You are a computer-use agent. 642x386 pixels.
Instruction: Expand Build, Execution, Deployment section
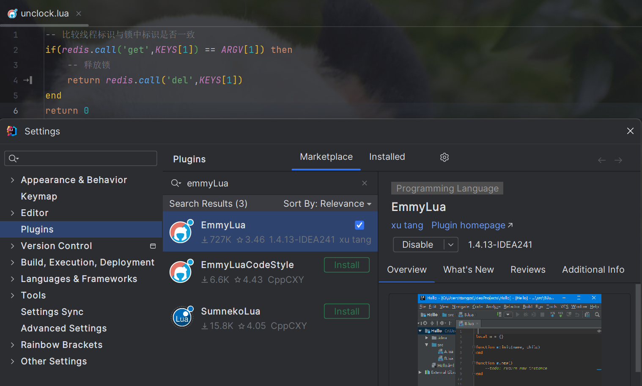(13, 263)
